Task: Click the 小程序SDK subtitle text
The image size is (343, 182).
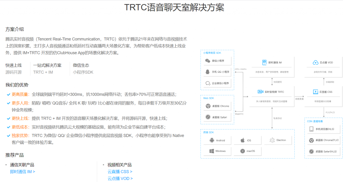Action: 83,72
